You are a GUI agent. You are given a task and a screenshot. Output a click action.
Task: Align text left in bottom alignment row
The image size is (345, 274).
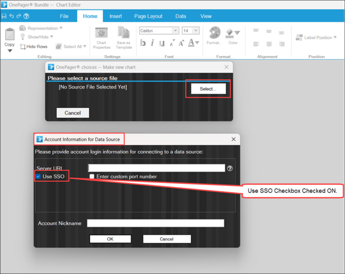256,44
